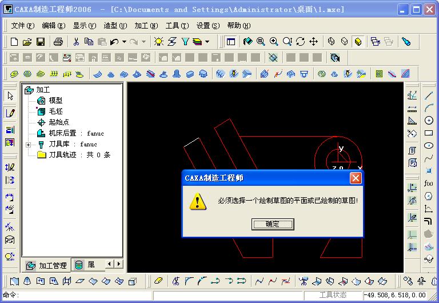Select 机床后置 : fanuc tree item
439x303 pixels.
click(76, 133)
